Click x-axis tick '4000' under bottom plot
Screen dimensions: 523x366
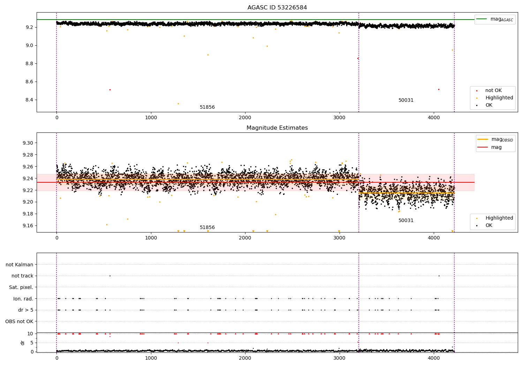click(434, 358)
